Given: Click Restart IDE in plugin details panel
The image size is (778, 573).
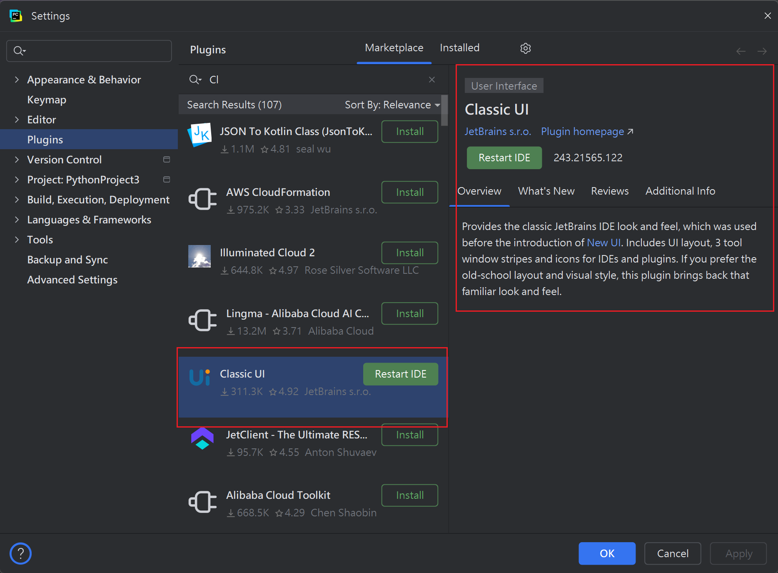Looking at the screenshot, I should (504, 158).
